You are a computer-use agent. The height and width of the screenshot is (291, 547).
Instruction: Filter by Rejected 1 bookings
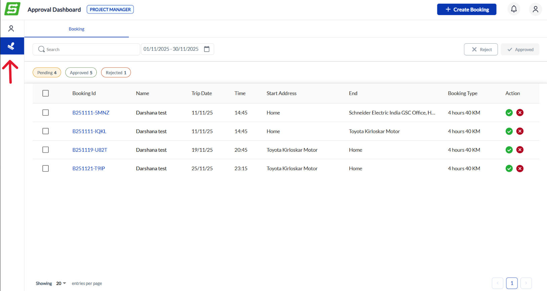click(x=116, y=72)
